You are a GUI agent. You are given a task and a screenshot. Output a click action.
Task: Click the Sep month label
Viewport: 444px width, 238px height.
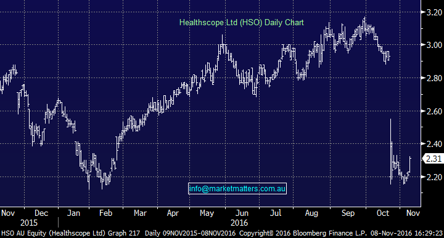348,213
